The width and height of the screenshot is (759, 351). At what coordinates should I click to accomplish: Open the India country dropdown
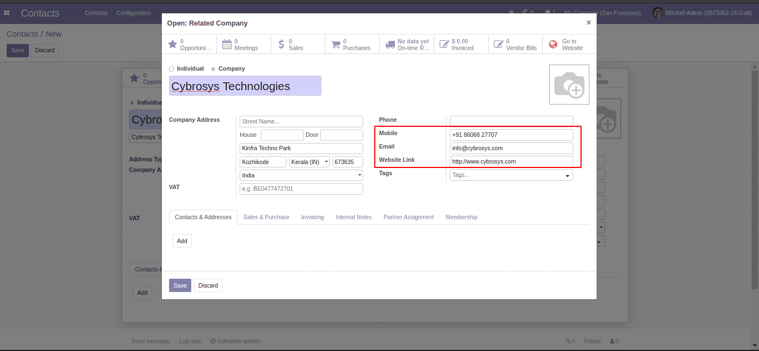(301, 175)
